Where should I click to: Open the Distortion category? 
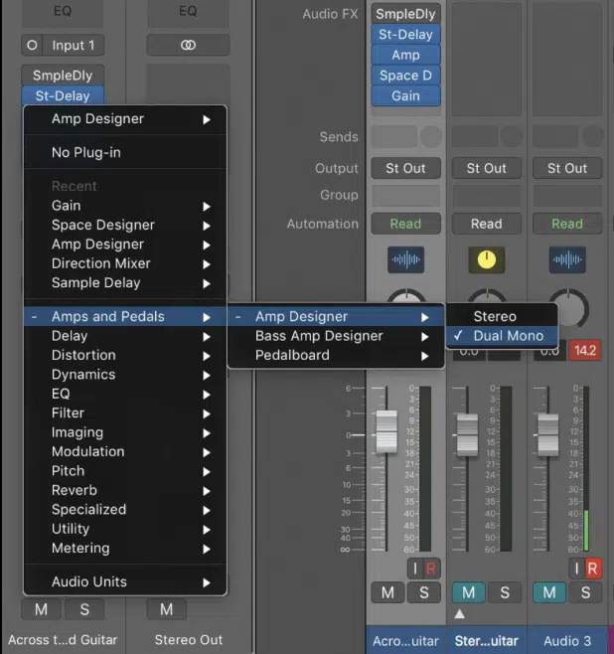[x=125, y=355]
